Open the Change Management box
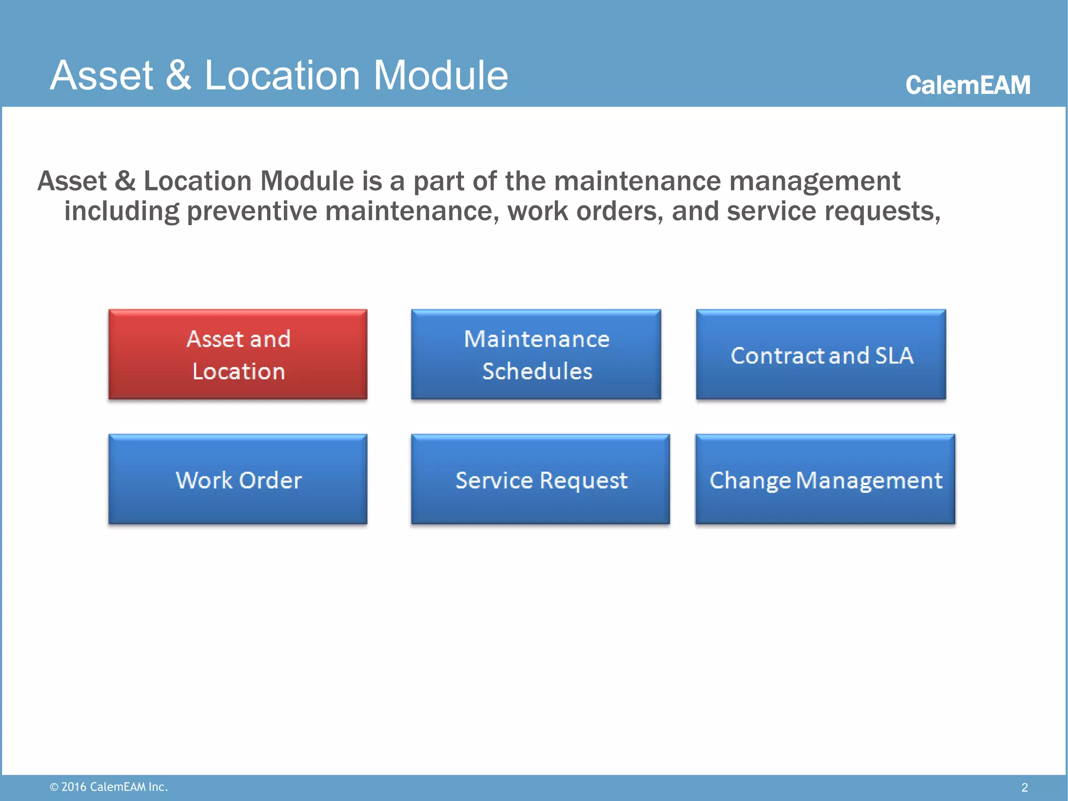This screenshot has height=801, width=1068. point(825,479)
